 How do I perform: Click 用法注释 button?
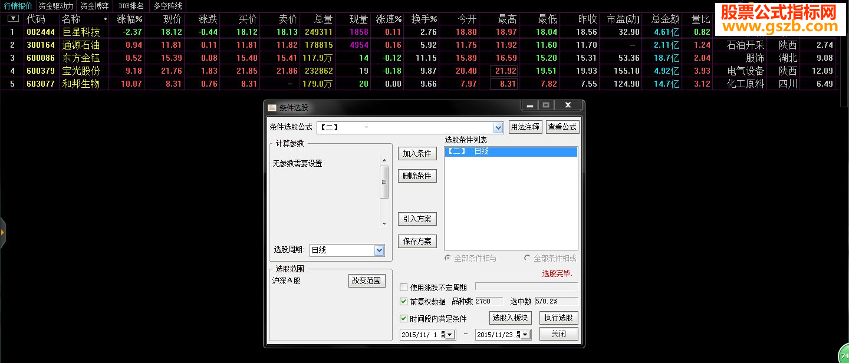click(x=525, y=127)
